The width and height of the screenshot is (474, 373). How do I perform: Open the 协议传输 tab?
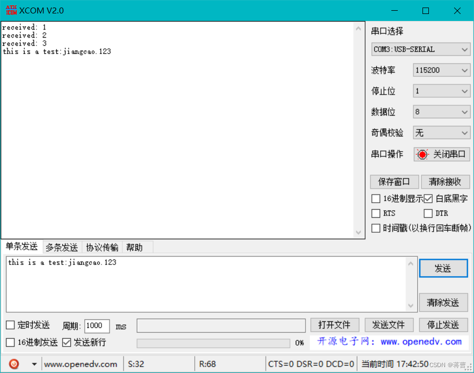[101, 247]
